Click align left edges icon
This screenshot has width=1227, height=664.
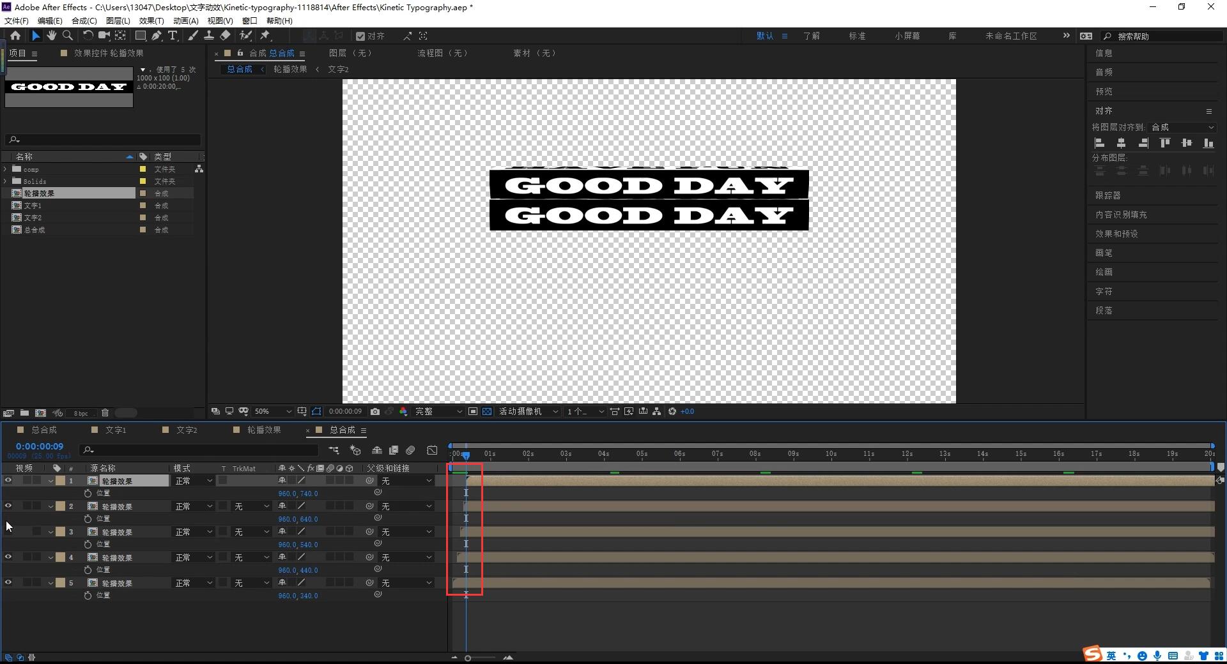1100,143
